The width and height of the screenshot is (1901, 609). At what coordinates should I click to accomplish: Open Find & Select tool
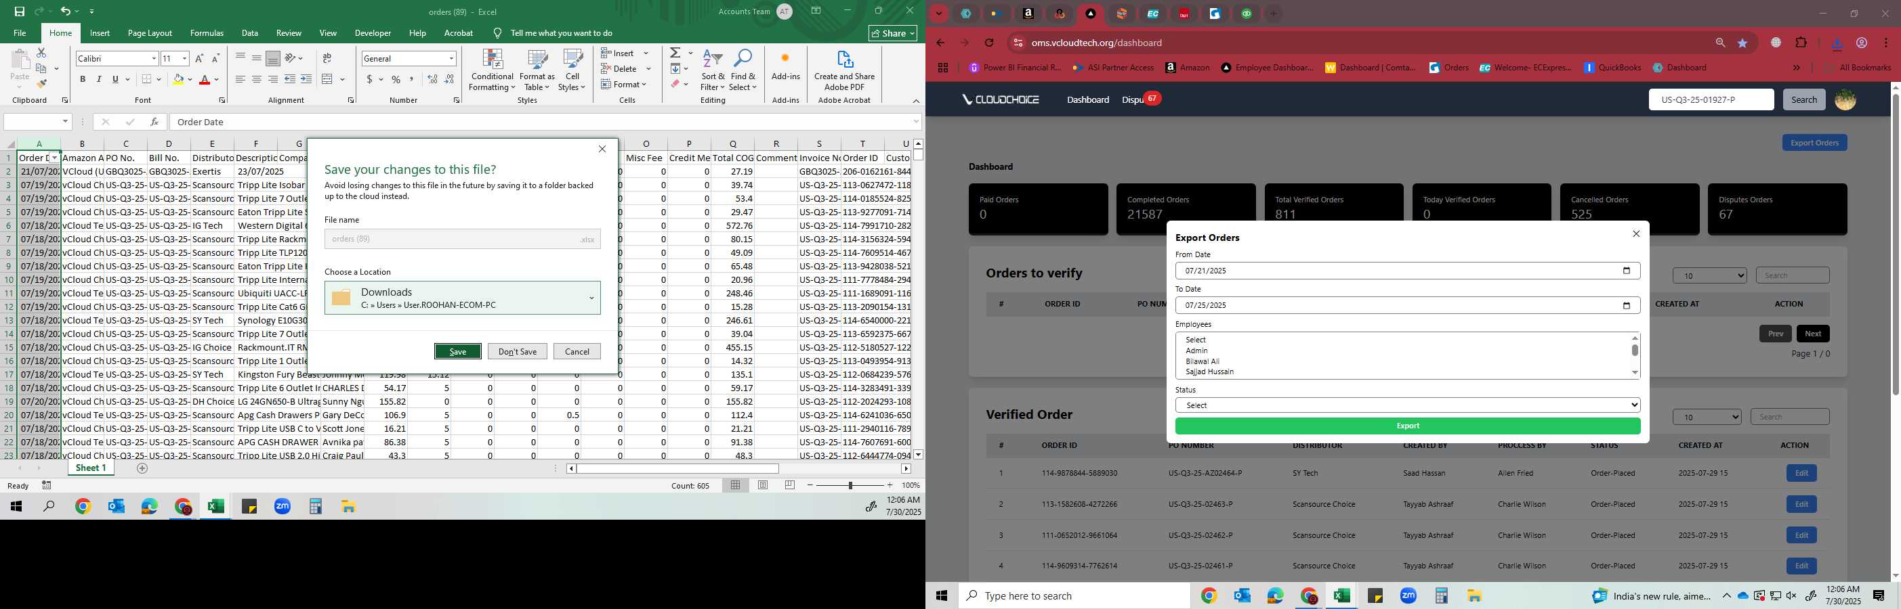pos(743,71)
